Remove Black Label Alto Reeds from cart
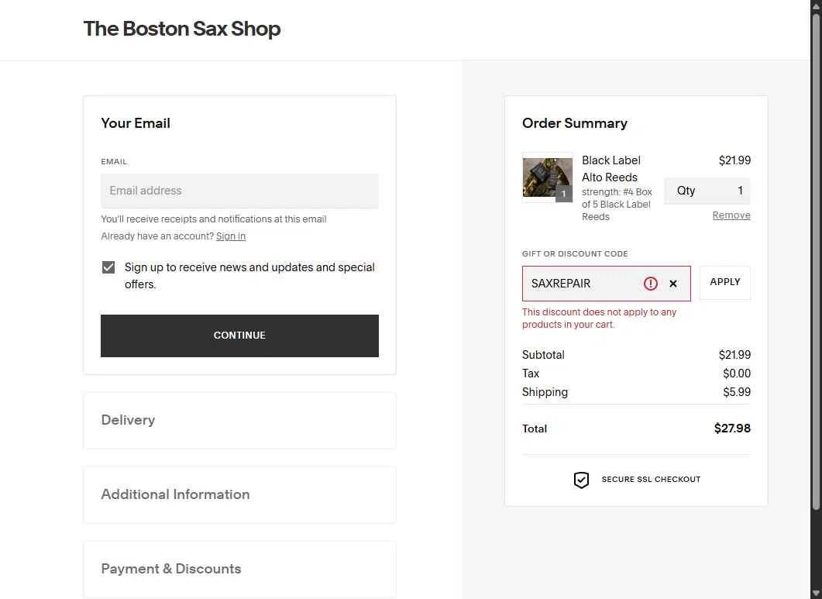 [731, 215]
